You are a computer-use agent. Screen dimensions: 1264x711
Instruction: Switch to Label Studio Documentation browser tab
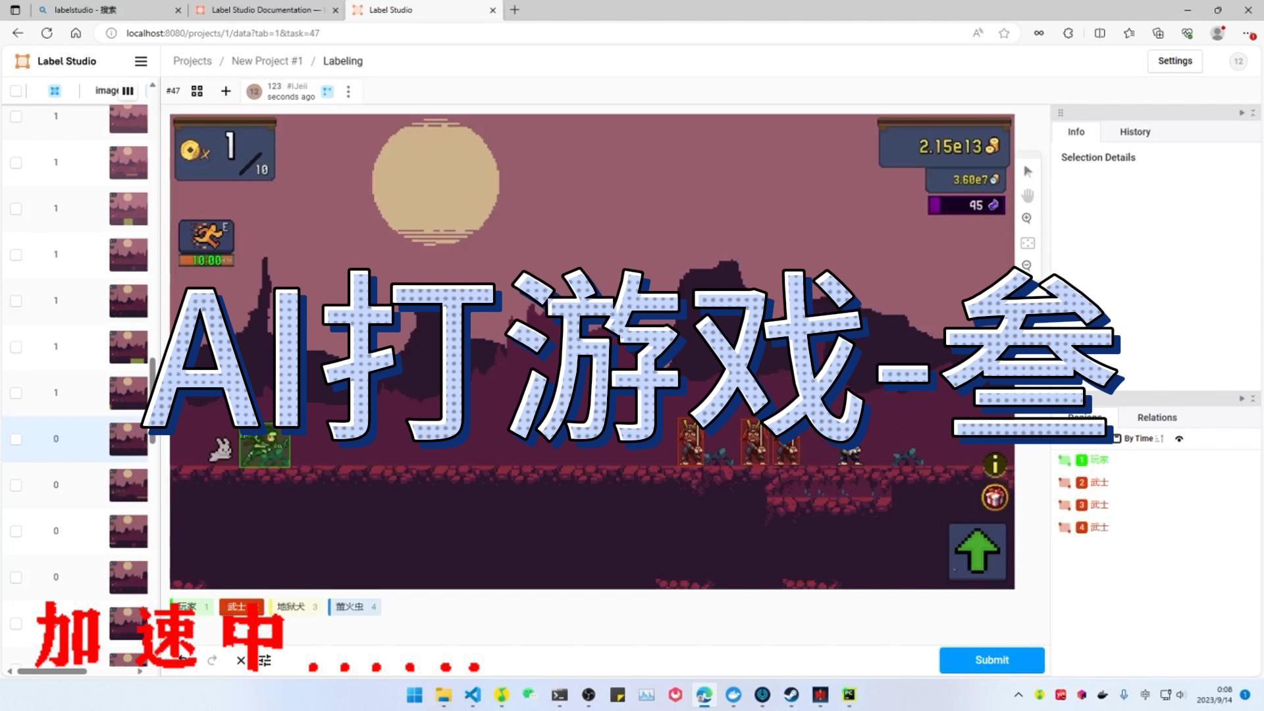pyautogui.click(x=266, y=10)
